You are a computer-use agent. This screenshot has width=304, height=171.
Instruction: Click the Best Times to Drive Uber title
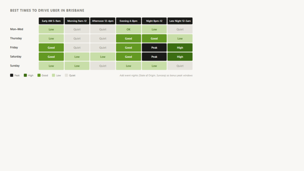47,10
